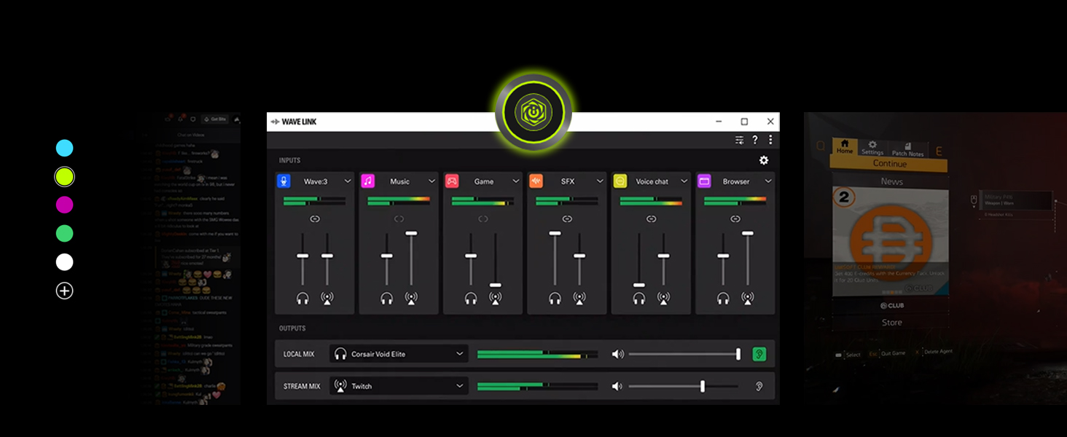
Task: Select the lime green color swatch
Action: (x=65, y=177)
